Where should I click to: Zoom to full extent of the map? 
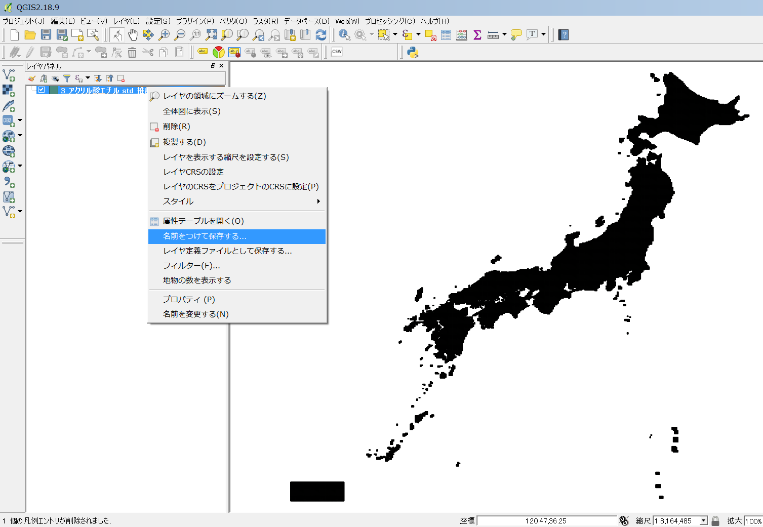(x=211, y=34)
